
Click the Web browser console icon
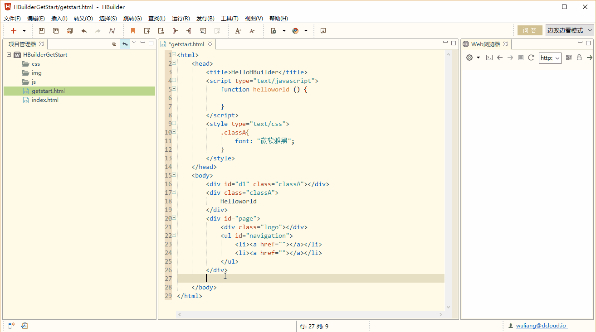pyautogui.click(x=489, y=58)
